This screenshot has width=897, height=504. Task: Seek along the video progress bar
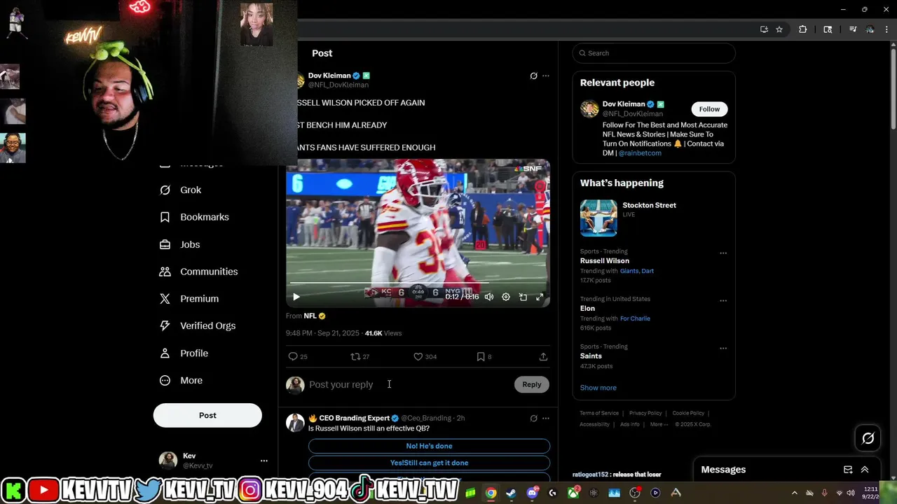tap(418, 283)
